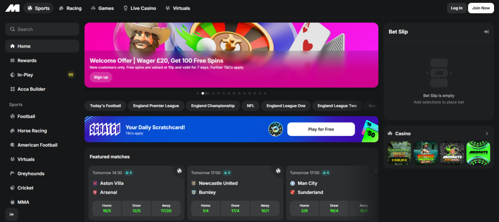499x222 pixels.
Task: Go to the first carousel slide dot
Action: click(x=197, y=93)
